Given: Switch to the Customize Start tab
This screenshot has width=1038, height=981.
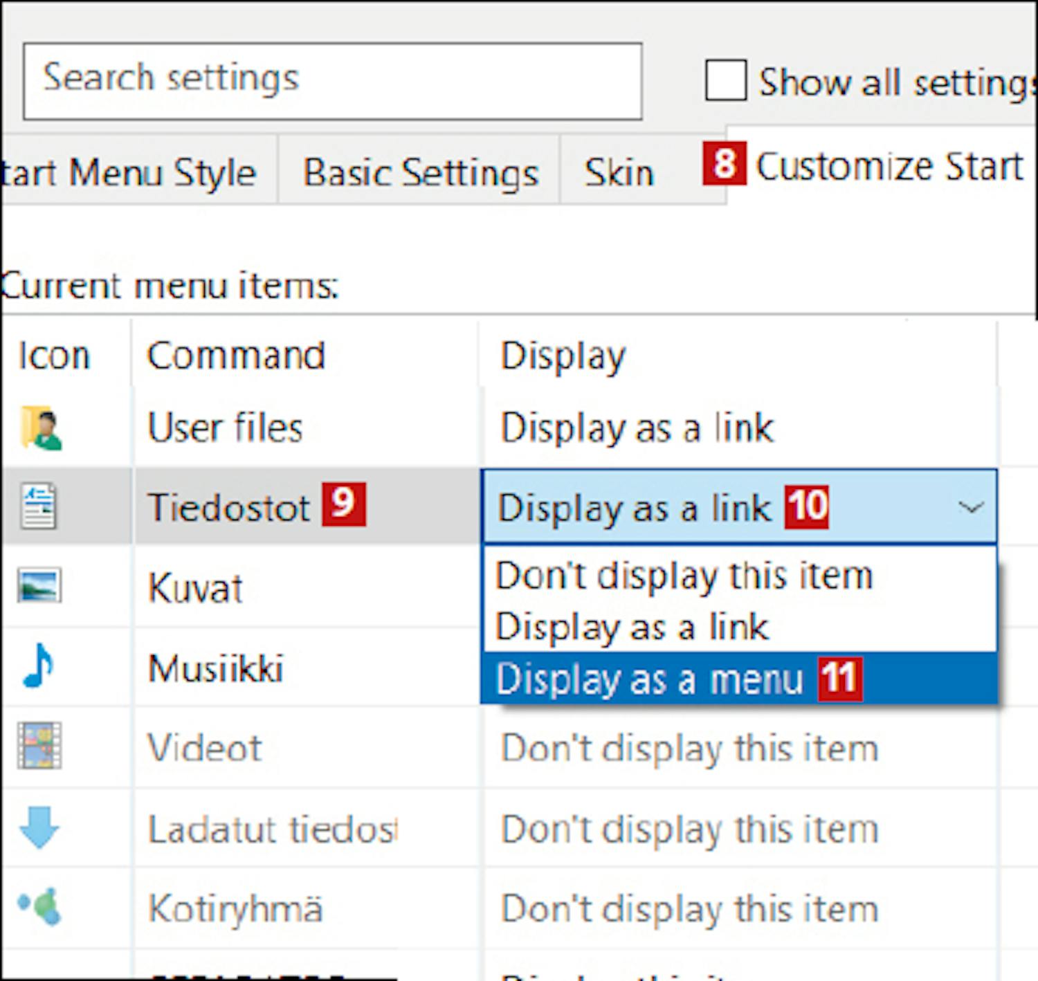Looking at the screenshot, I should tap(889, 167).
